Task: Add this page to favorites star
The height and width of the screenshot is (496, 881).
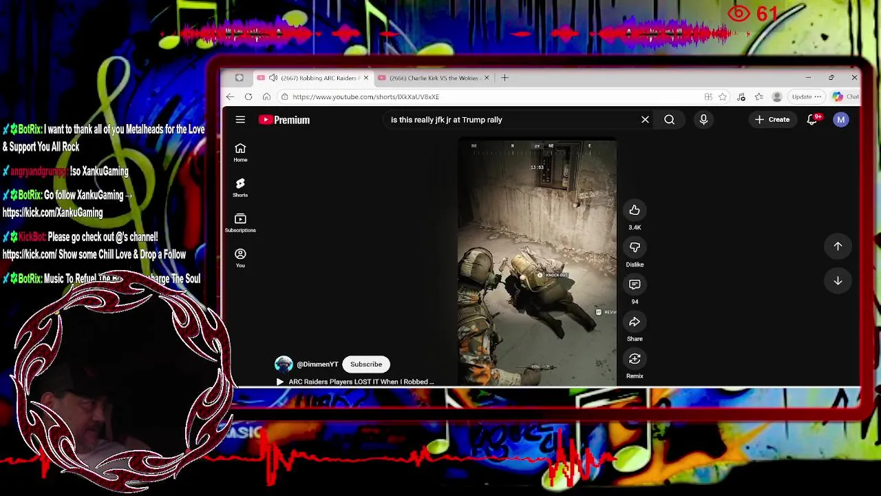Action: coord(723,97)
